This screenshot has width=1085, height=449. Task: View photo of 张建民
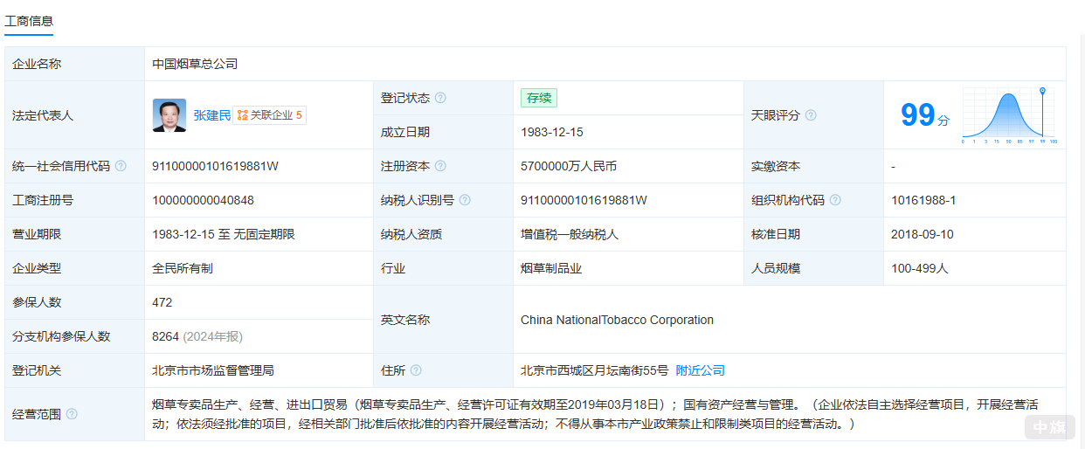[x=169, y=115]
